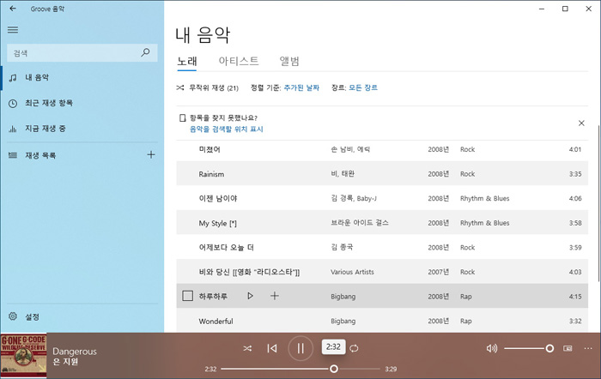The width and height of the screenshot is (601, 379).
Task: Open genre dropdown 모든 장르
Action: pos(363,87)
